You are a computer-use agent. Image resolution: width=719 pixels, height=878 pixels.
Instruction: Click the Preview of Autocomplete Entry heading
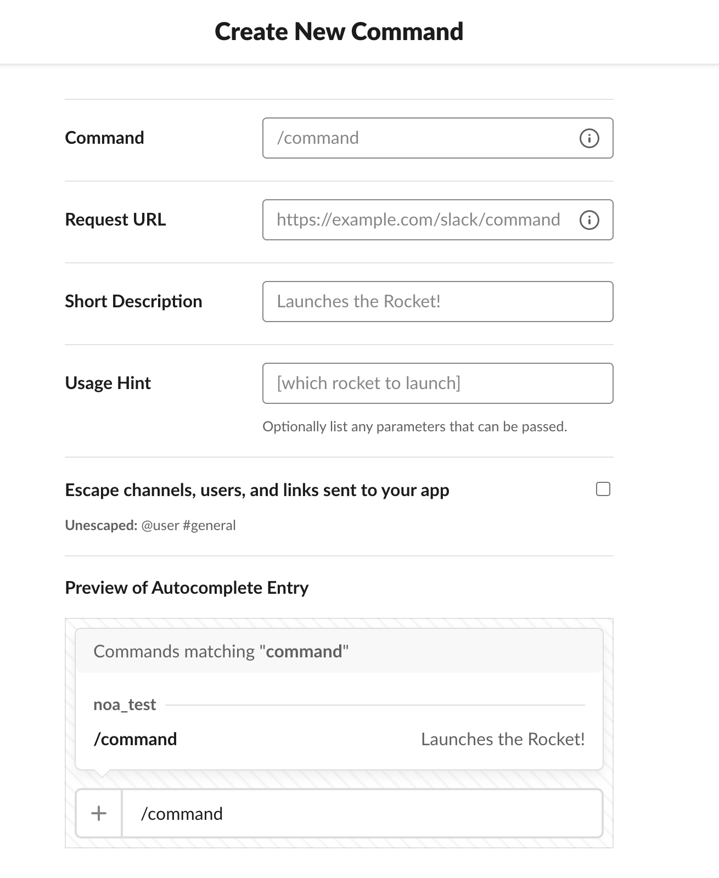tap(187, 588)
